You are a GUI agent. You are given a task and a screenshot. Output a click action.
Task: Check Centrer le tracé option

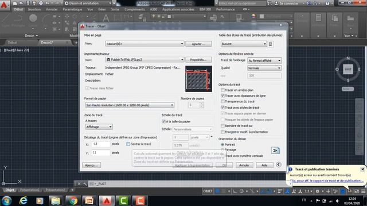128,144
